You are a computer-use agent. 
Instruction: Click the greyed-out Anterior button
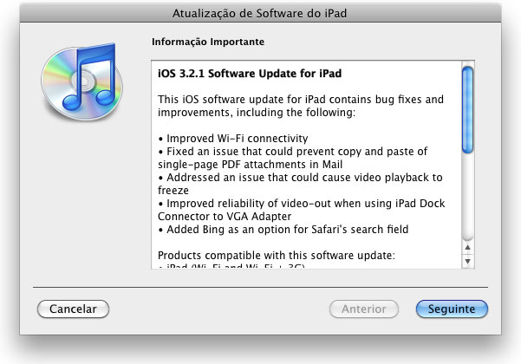(x=364, y=309)
